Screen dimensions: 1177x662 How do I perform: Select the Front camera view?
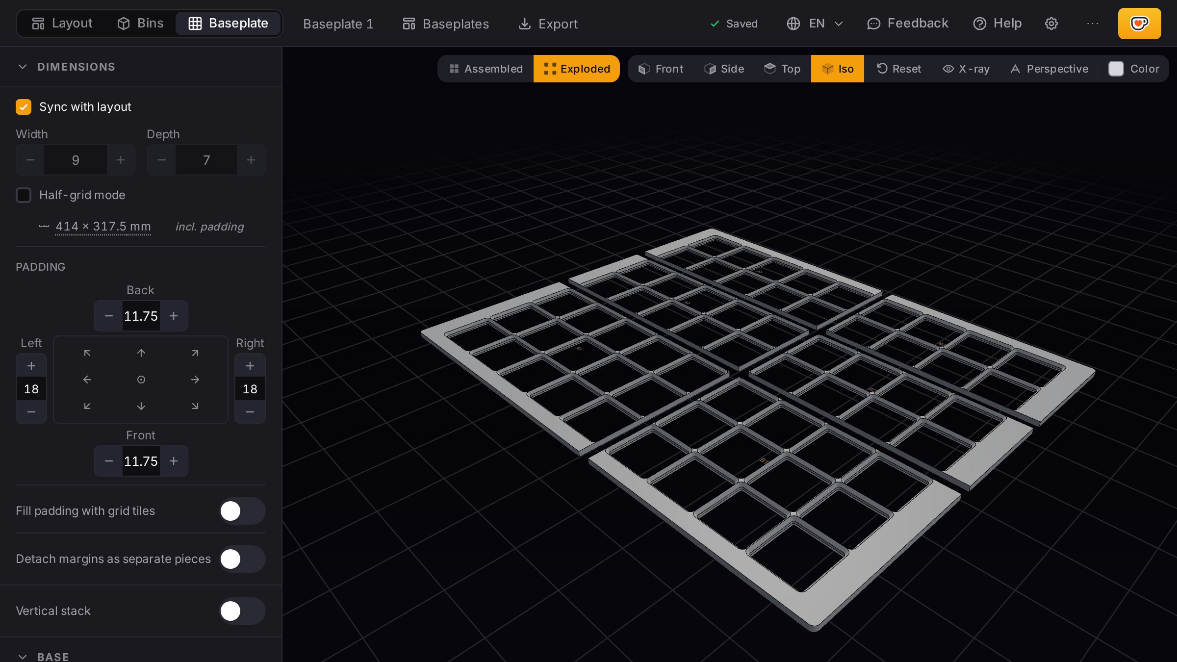[661, 69]
